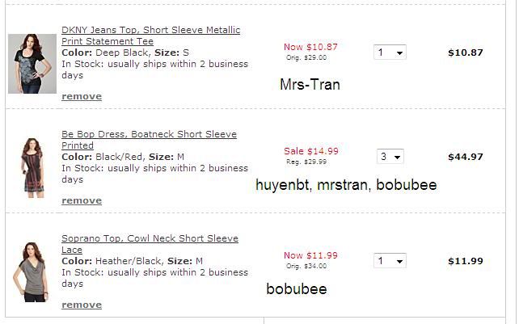Open the DKNY Jeans Top product link
The height and width of the screenshot is (324, 519).
click(150, 36)
